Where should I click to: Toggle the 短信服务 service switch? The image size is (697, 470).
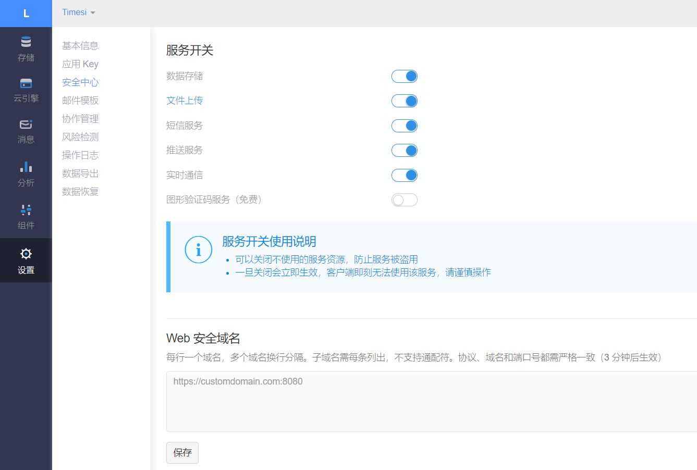(x=405, y=126)
